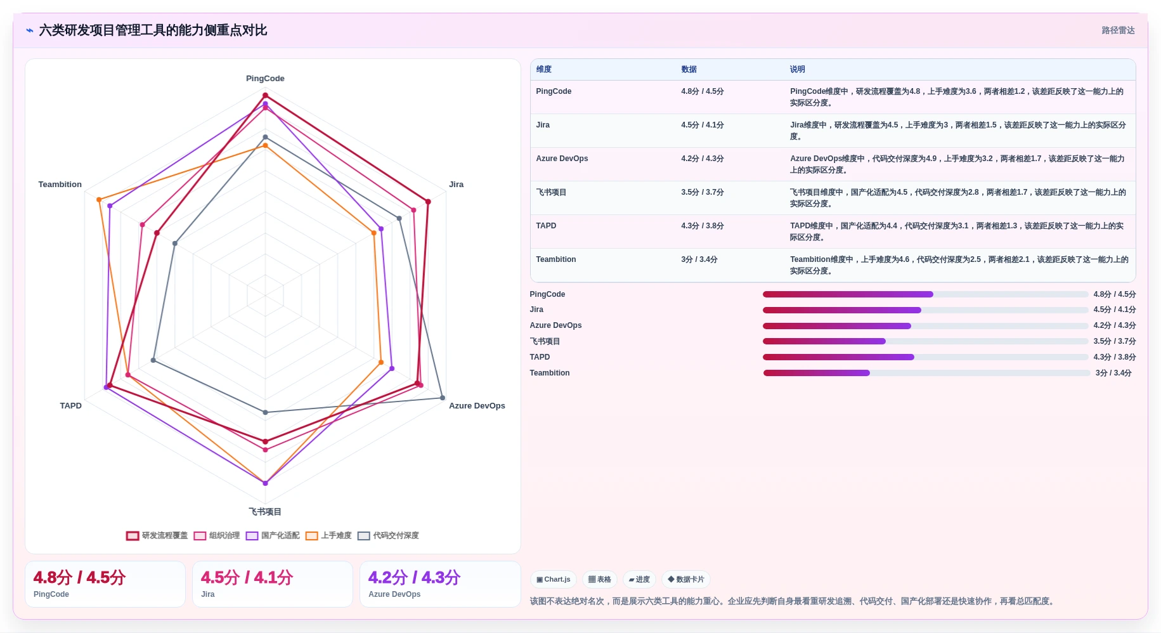Click table cell 3.5分 / 3.7分

pos(703,192)
